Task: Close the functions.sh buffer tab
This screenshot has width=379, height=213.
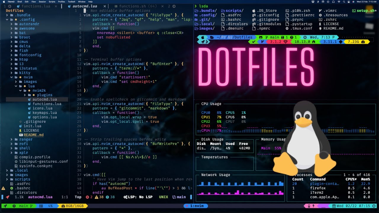Action: [x=163, y=6]
